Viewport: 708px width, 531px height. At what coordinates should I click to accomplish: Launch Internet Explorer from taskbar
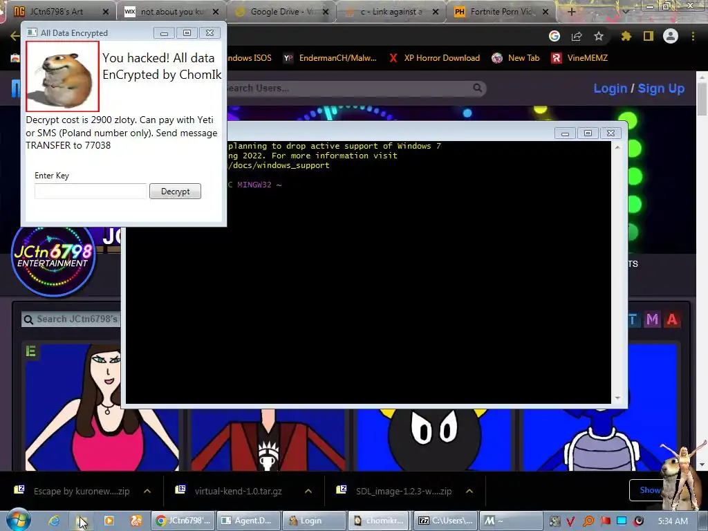[54, 521]
